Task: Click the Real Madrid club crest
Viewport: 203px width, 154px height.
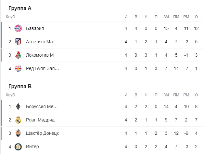Action: (18, 120)
